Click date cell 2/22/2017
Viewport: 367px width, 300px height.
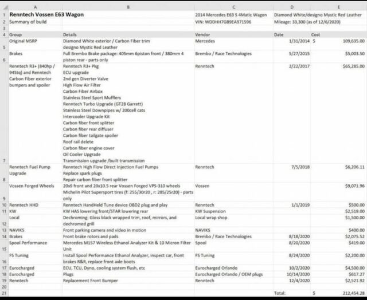point(292,113)
